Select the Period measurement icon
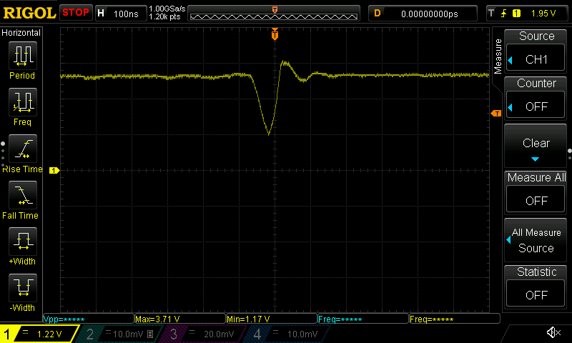 (23, 56)
